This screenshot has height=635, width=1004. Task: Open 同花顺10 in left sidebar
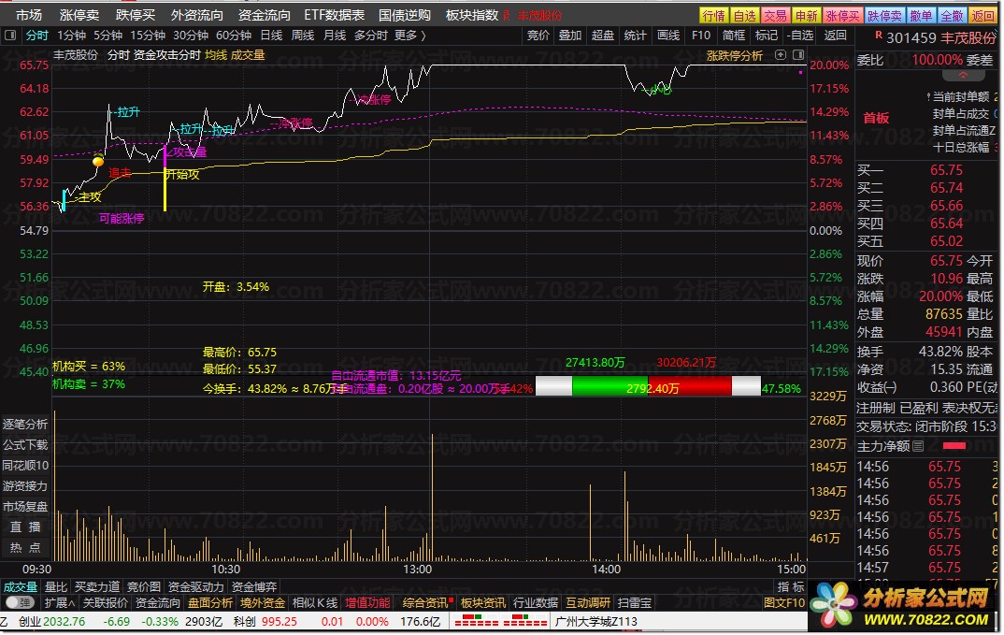click(25, 465)
